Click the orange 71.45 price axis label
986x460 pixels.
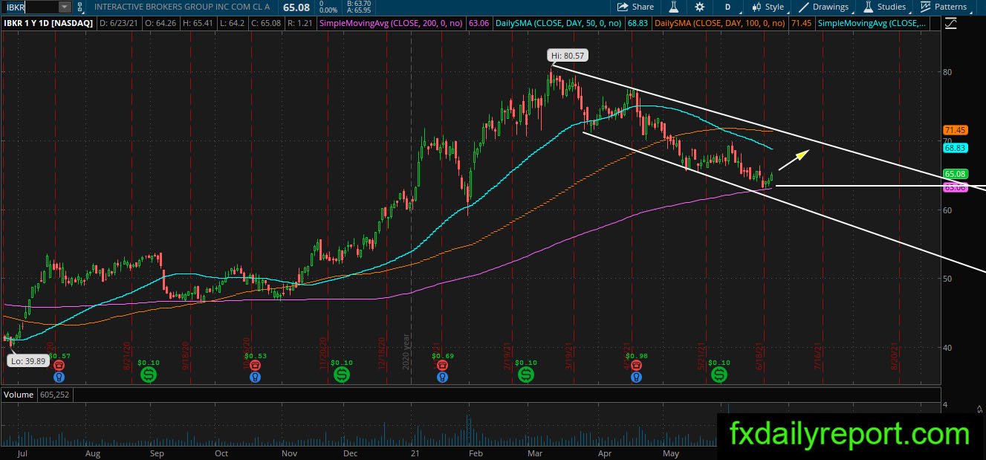point(954,130)
